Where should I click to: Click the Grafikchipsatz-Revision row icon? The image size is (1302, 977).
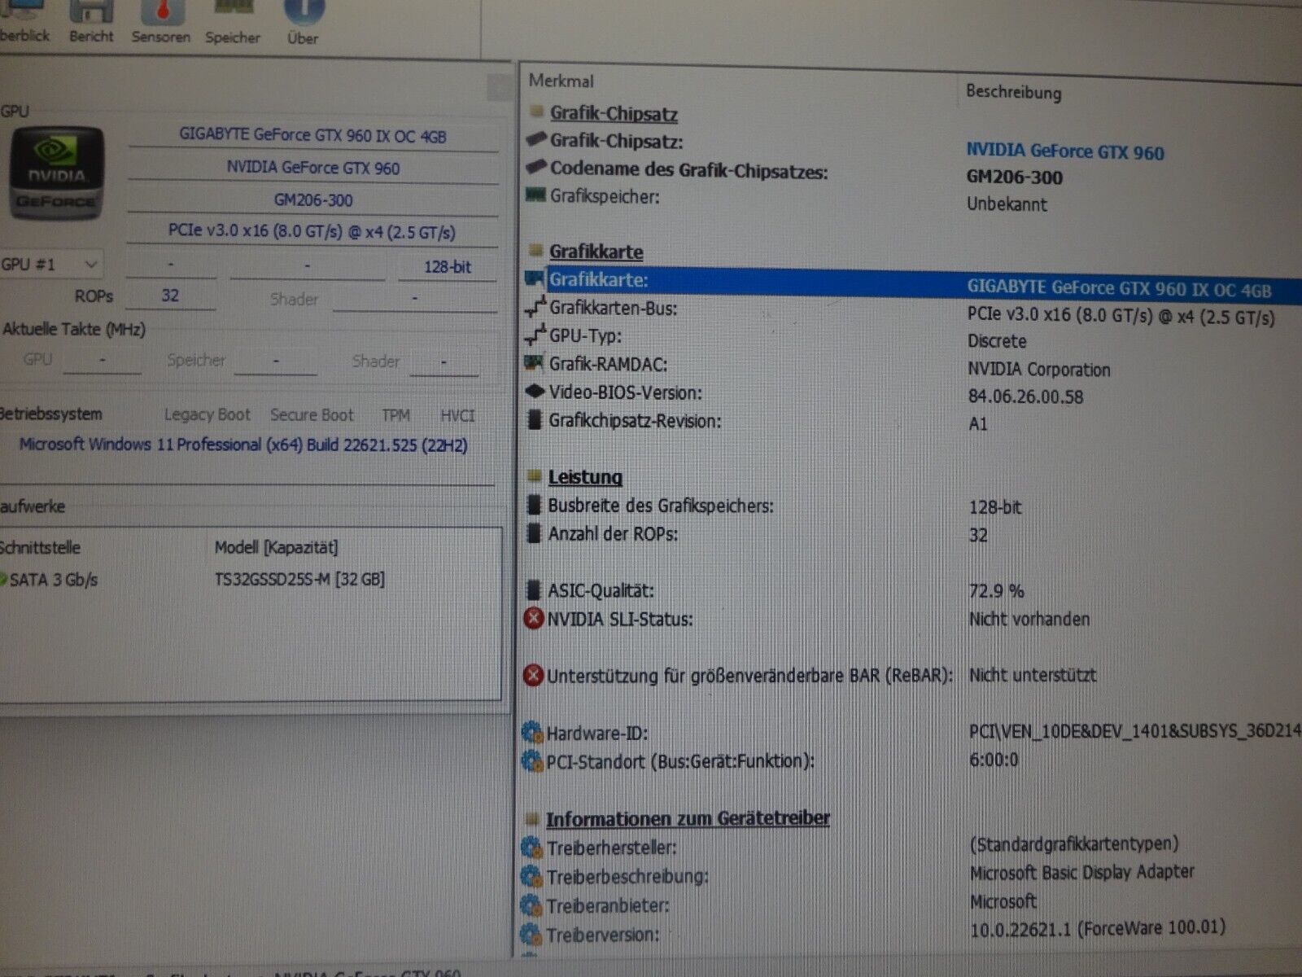point(534,419)
